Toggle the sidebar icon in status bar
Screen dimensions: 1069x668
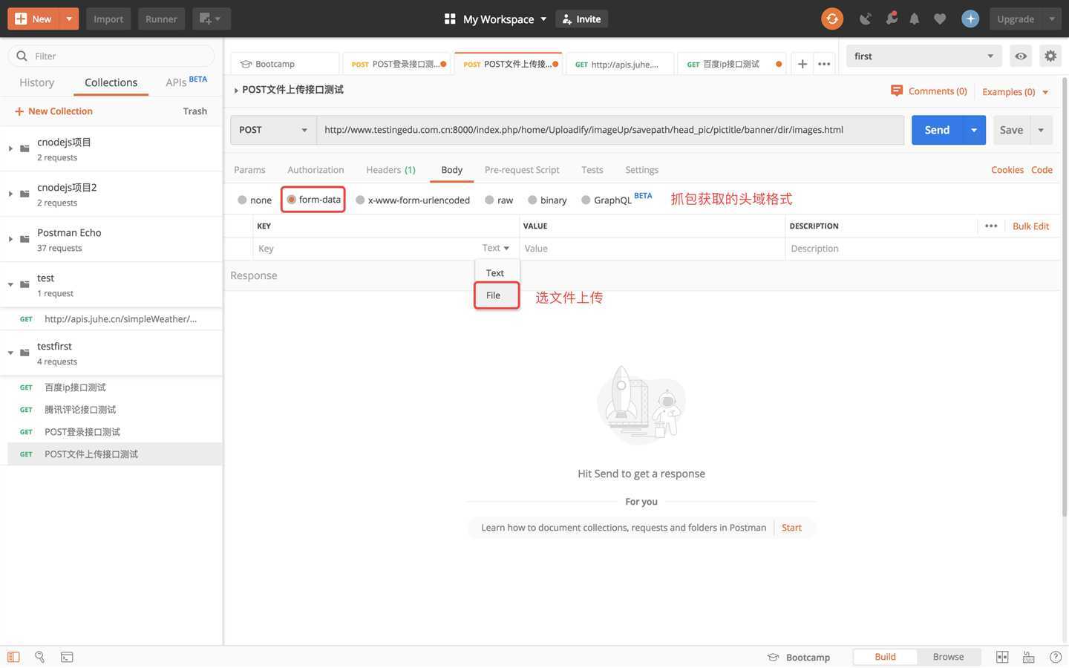coord(13,657)
